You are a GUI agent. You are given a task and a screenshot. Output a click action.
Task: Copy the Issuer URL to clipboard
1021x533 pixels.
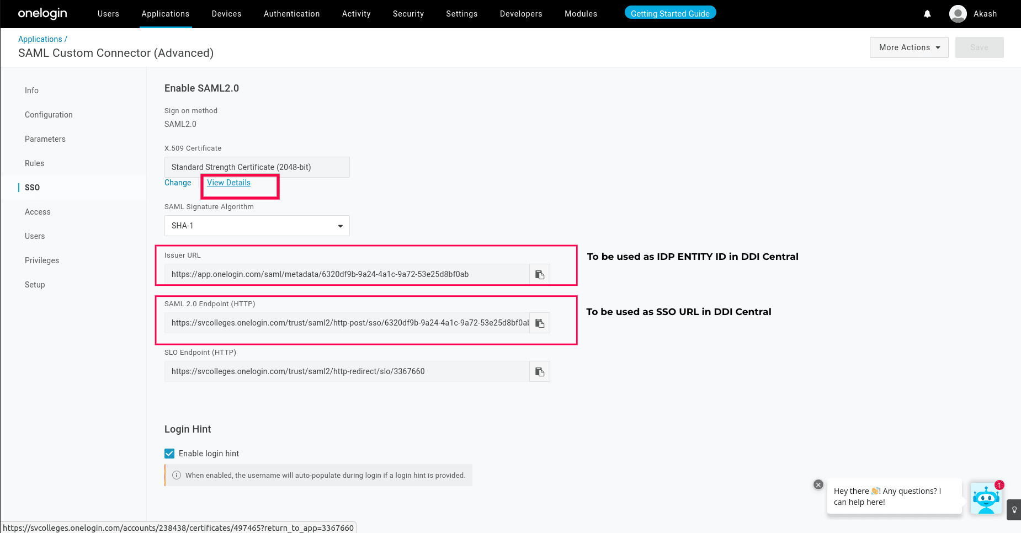click(540, 274)
